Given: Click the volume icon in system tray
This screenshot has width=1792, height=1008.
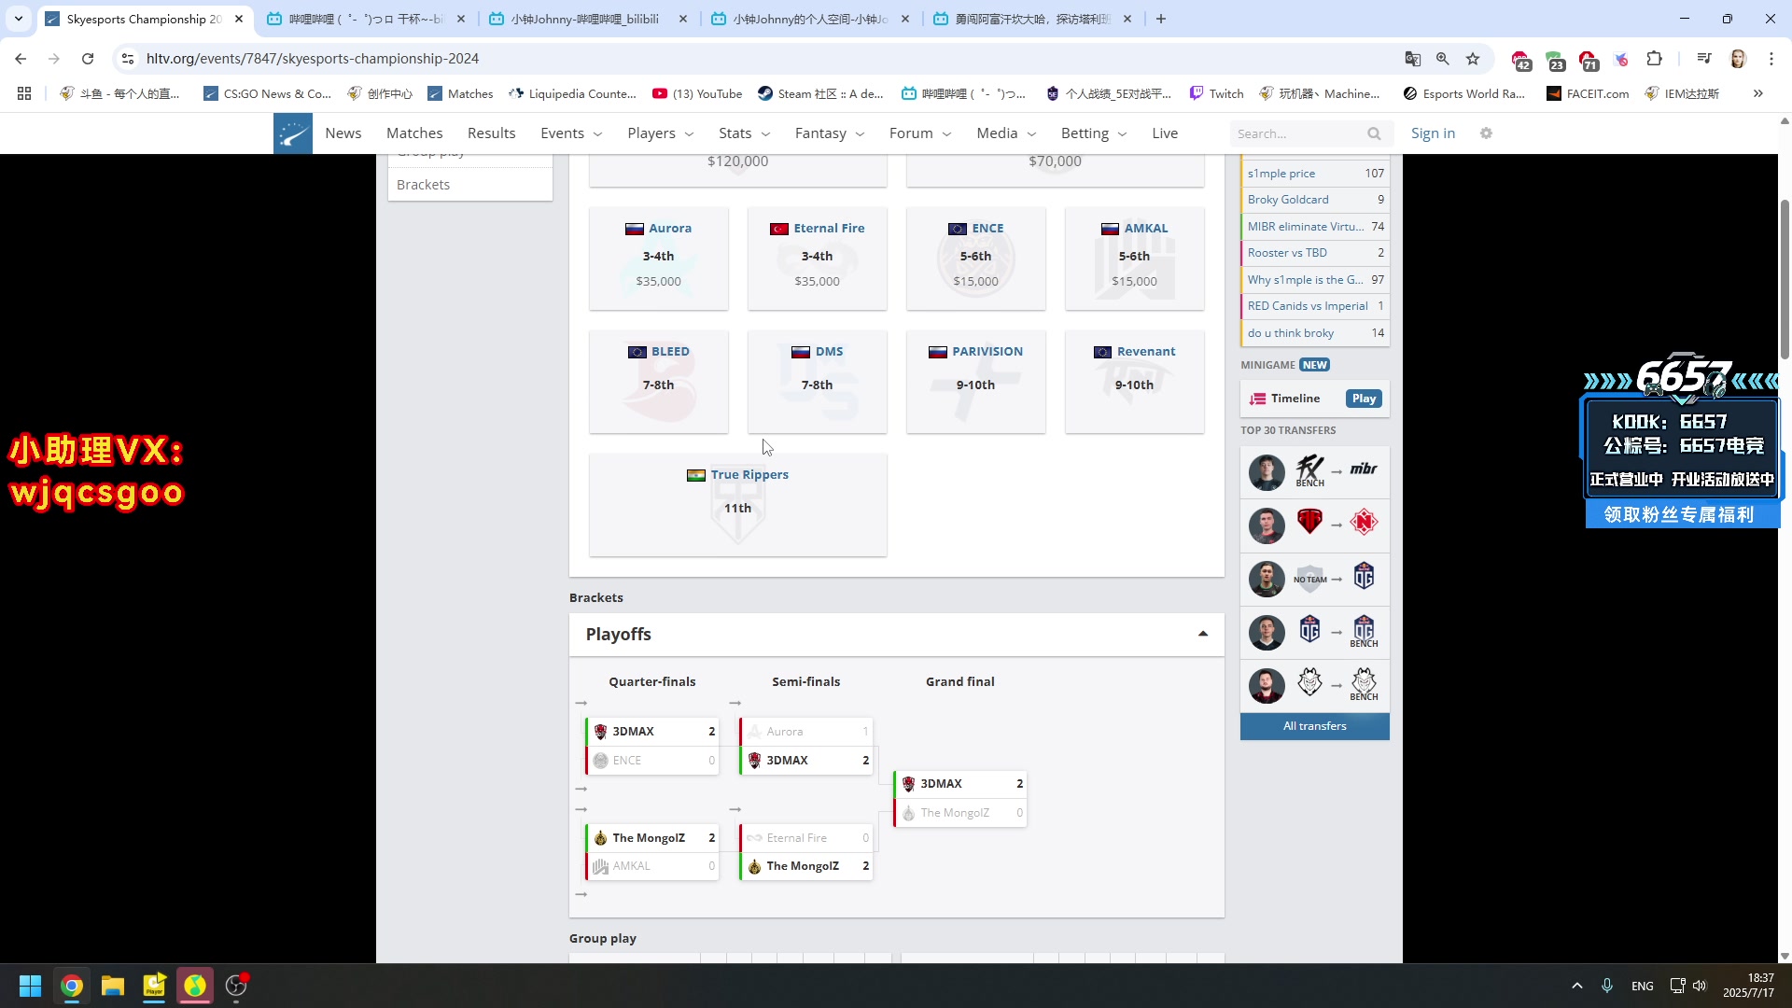Looking at the screenshot, I should click(1699, 986).
